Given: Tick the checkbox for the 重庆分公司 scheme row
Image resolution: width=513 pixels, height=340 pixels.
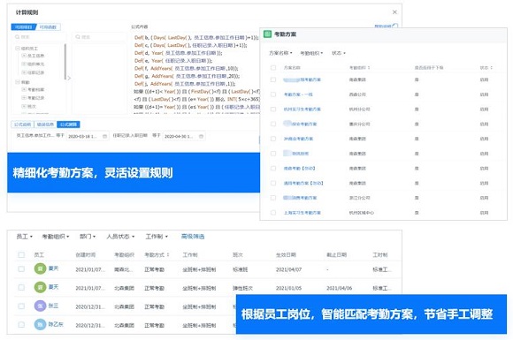Looking at the screenshot, I should [x=273, y=124].
